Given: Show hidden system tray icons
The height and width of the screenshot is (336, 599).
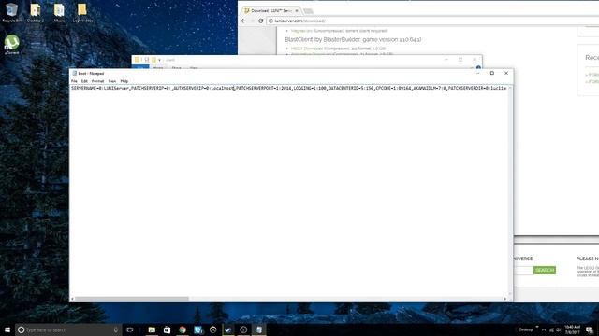Looking at the screenshot, I should 544,329.
